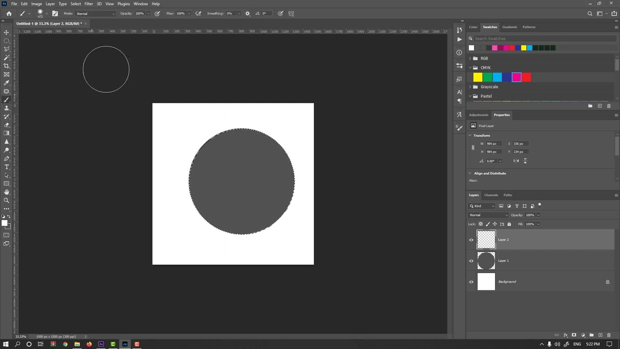Switch to the Channels tab

(491, 195)
